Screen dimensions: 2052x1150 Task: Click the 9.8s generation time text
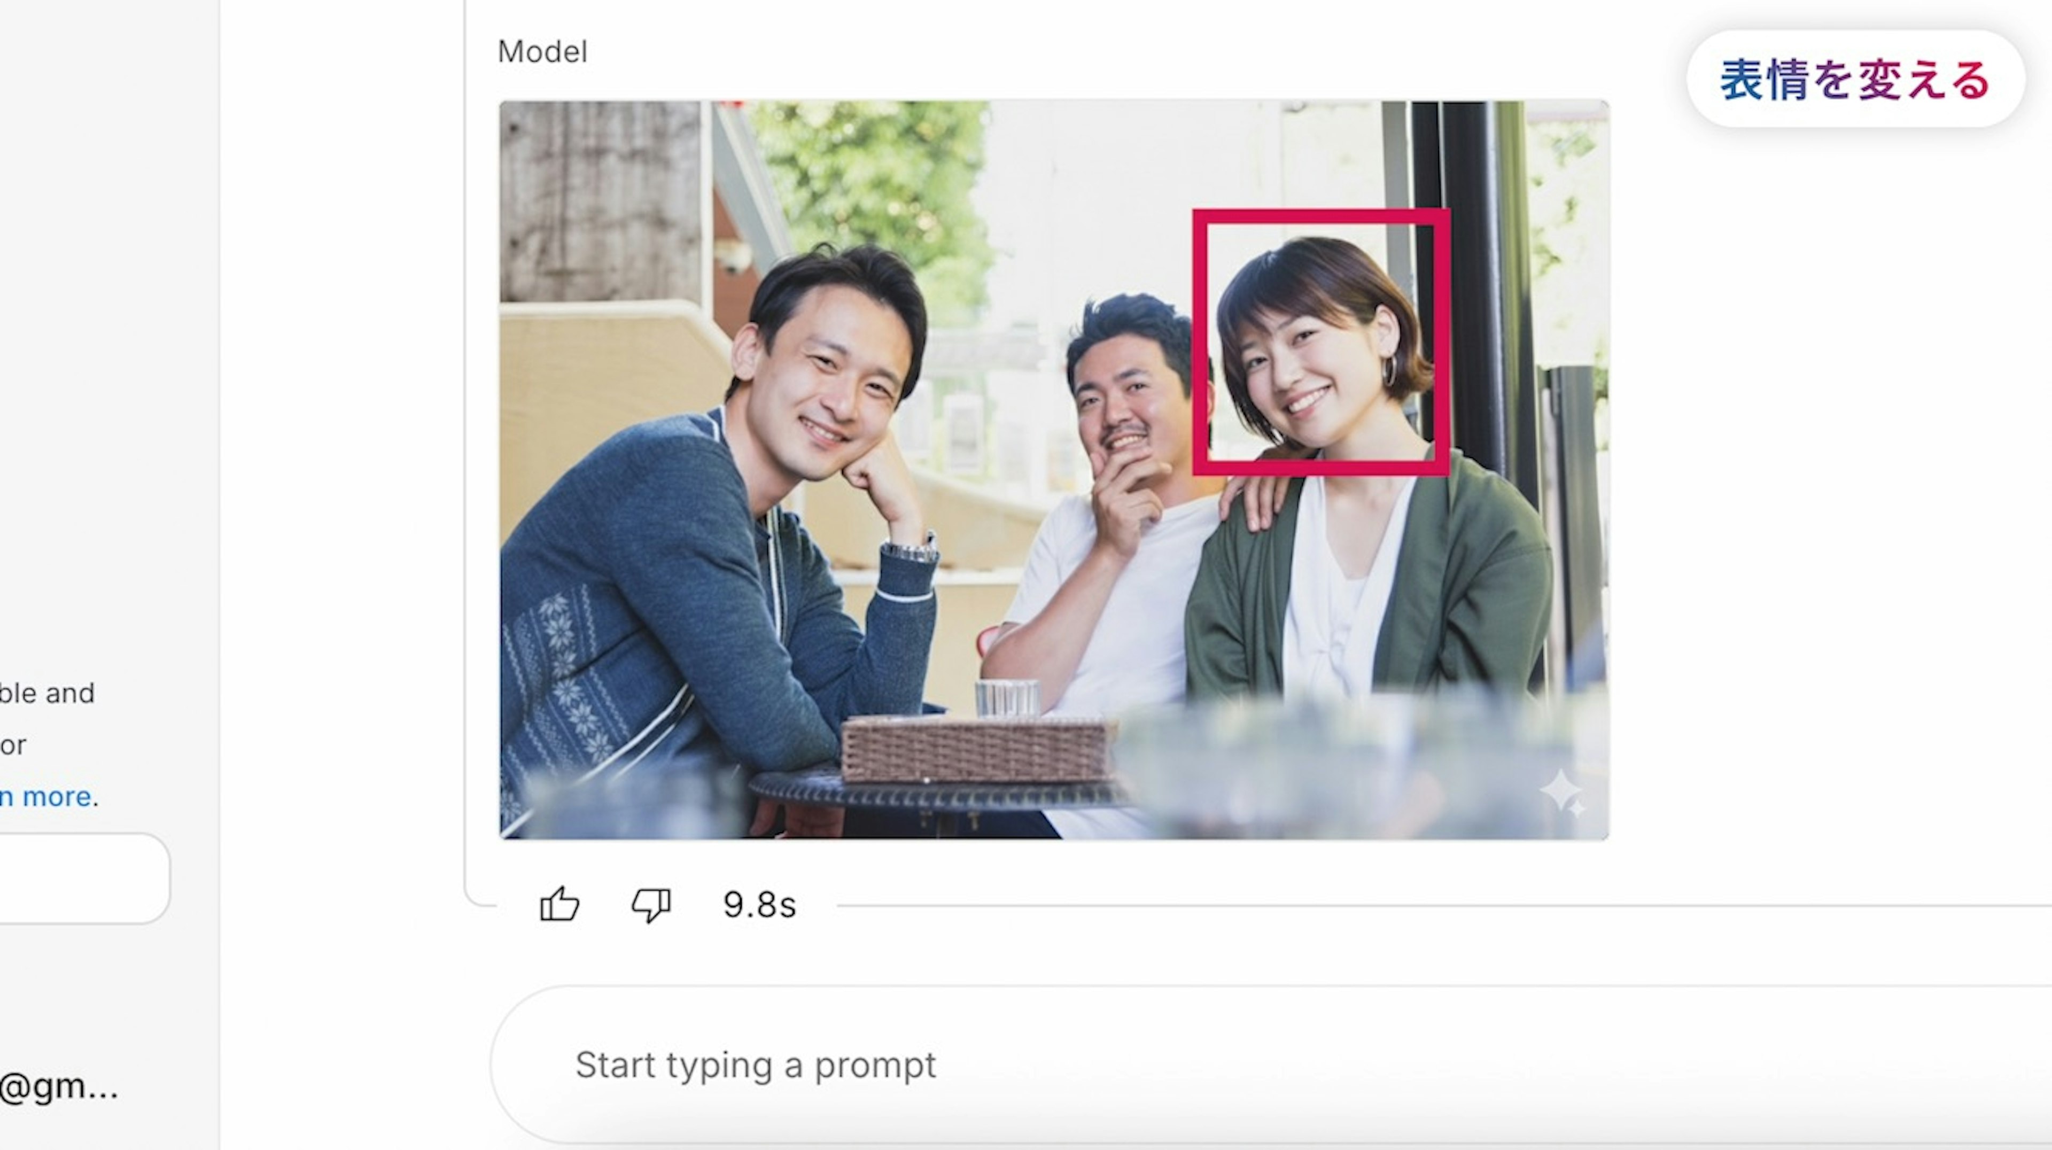(x=759, y=905)
